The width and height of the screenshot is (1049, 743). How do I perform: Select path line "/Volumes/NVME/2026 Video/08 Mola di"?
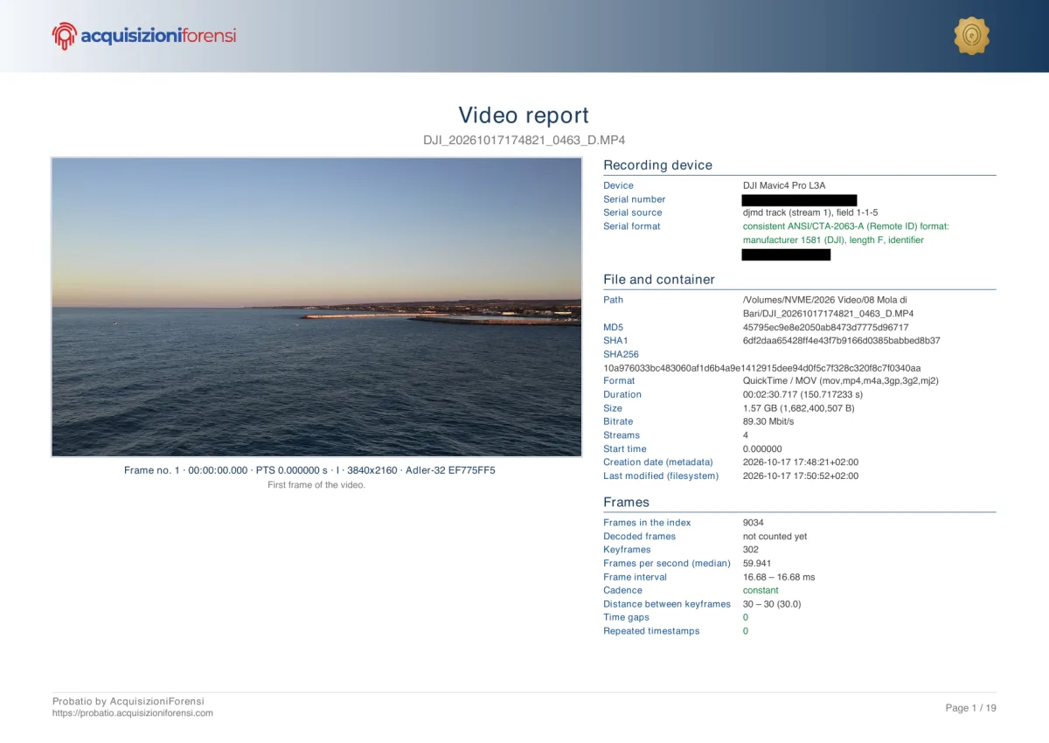tap(825, 300)
